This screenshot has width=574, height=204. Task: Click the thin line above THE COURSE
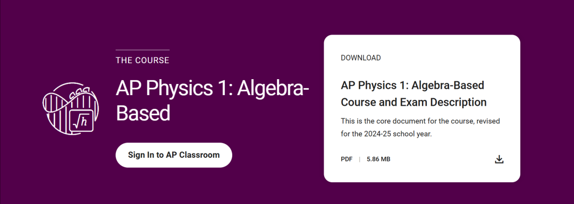[142, 50]
